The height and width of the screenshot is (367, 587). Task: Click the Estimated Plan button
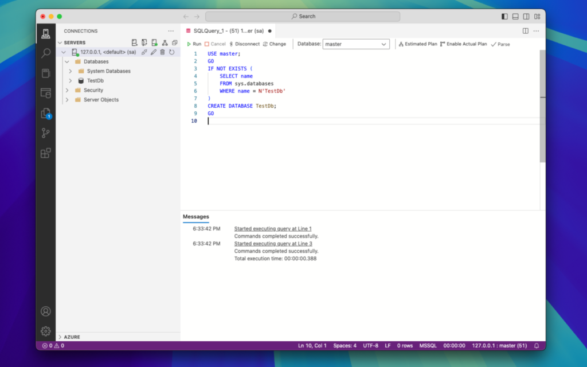[x=418, y=44]
